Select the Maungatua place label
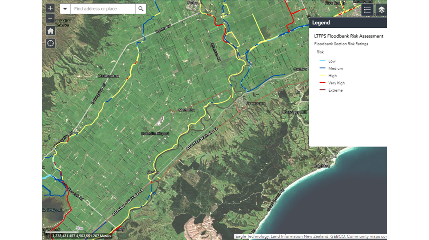The image size is (429, 240). point(109,76)
